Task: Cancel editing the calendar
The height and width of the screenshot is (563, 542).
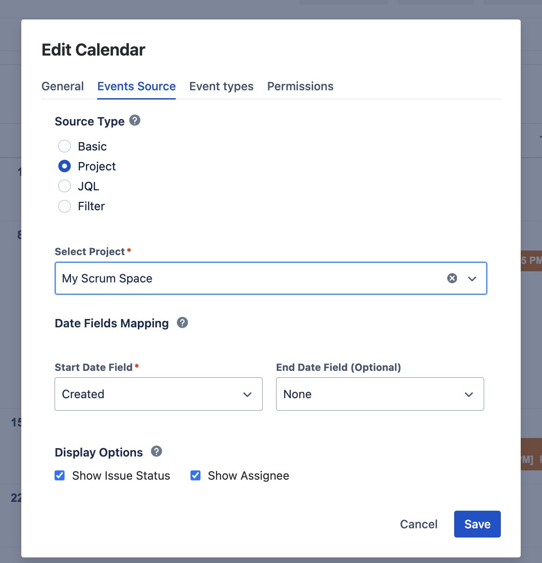Action: tap(418, 524)
